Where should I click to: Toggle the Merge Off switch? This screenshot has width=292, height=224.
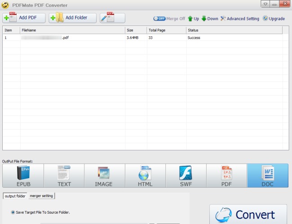coord(159,18)
